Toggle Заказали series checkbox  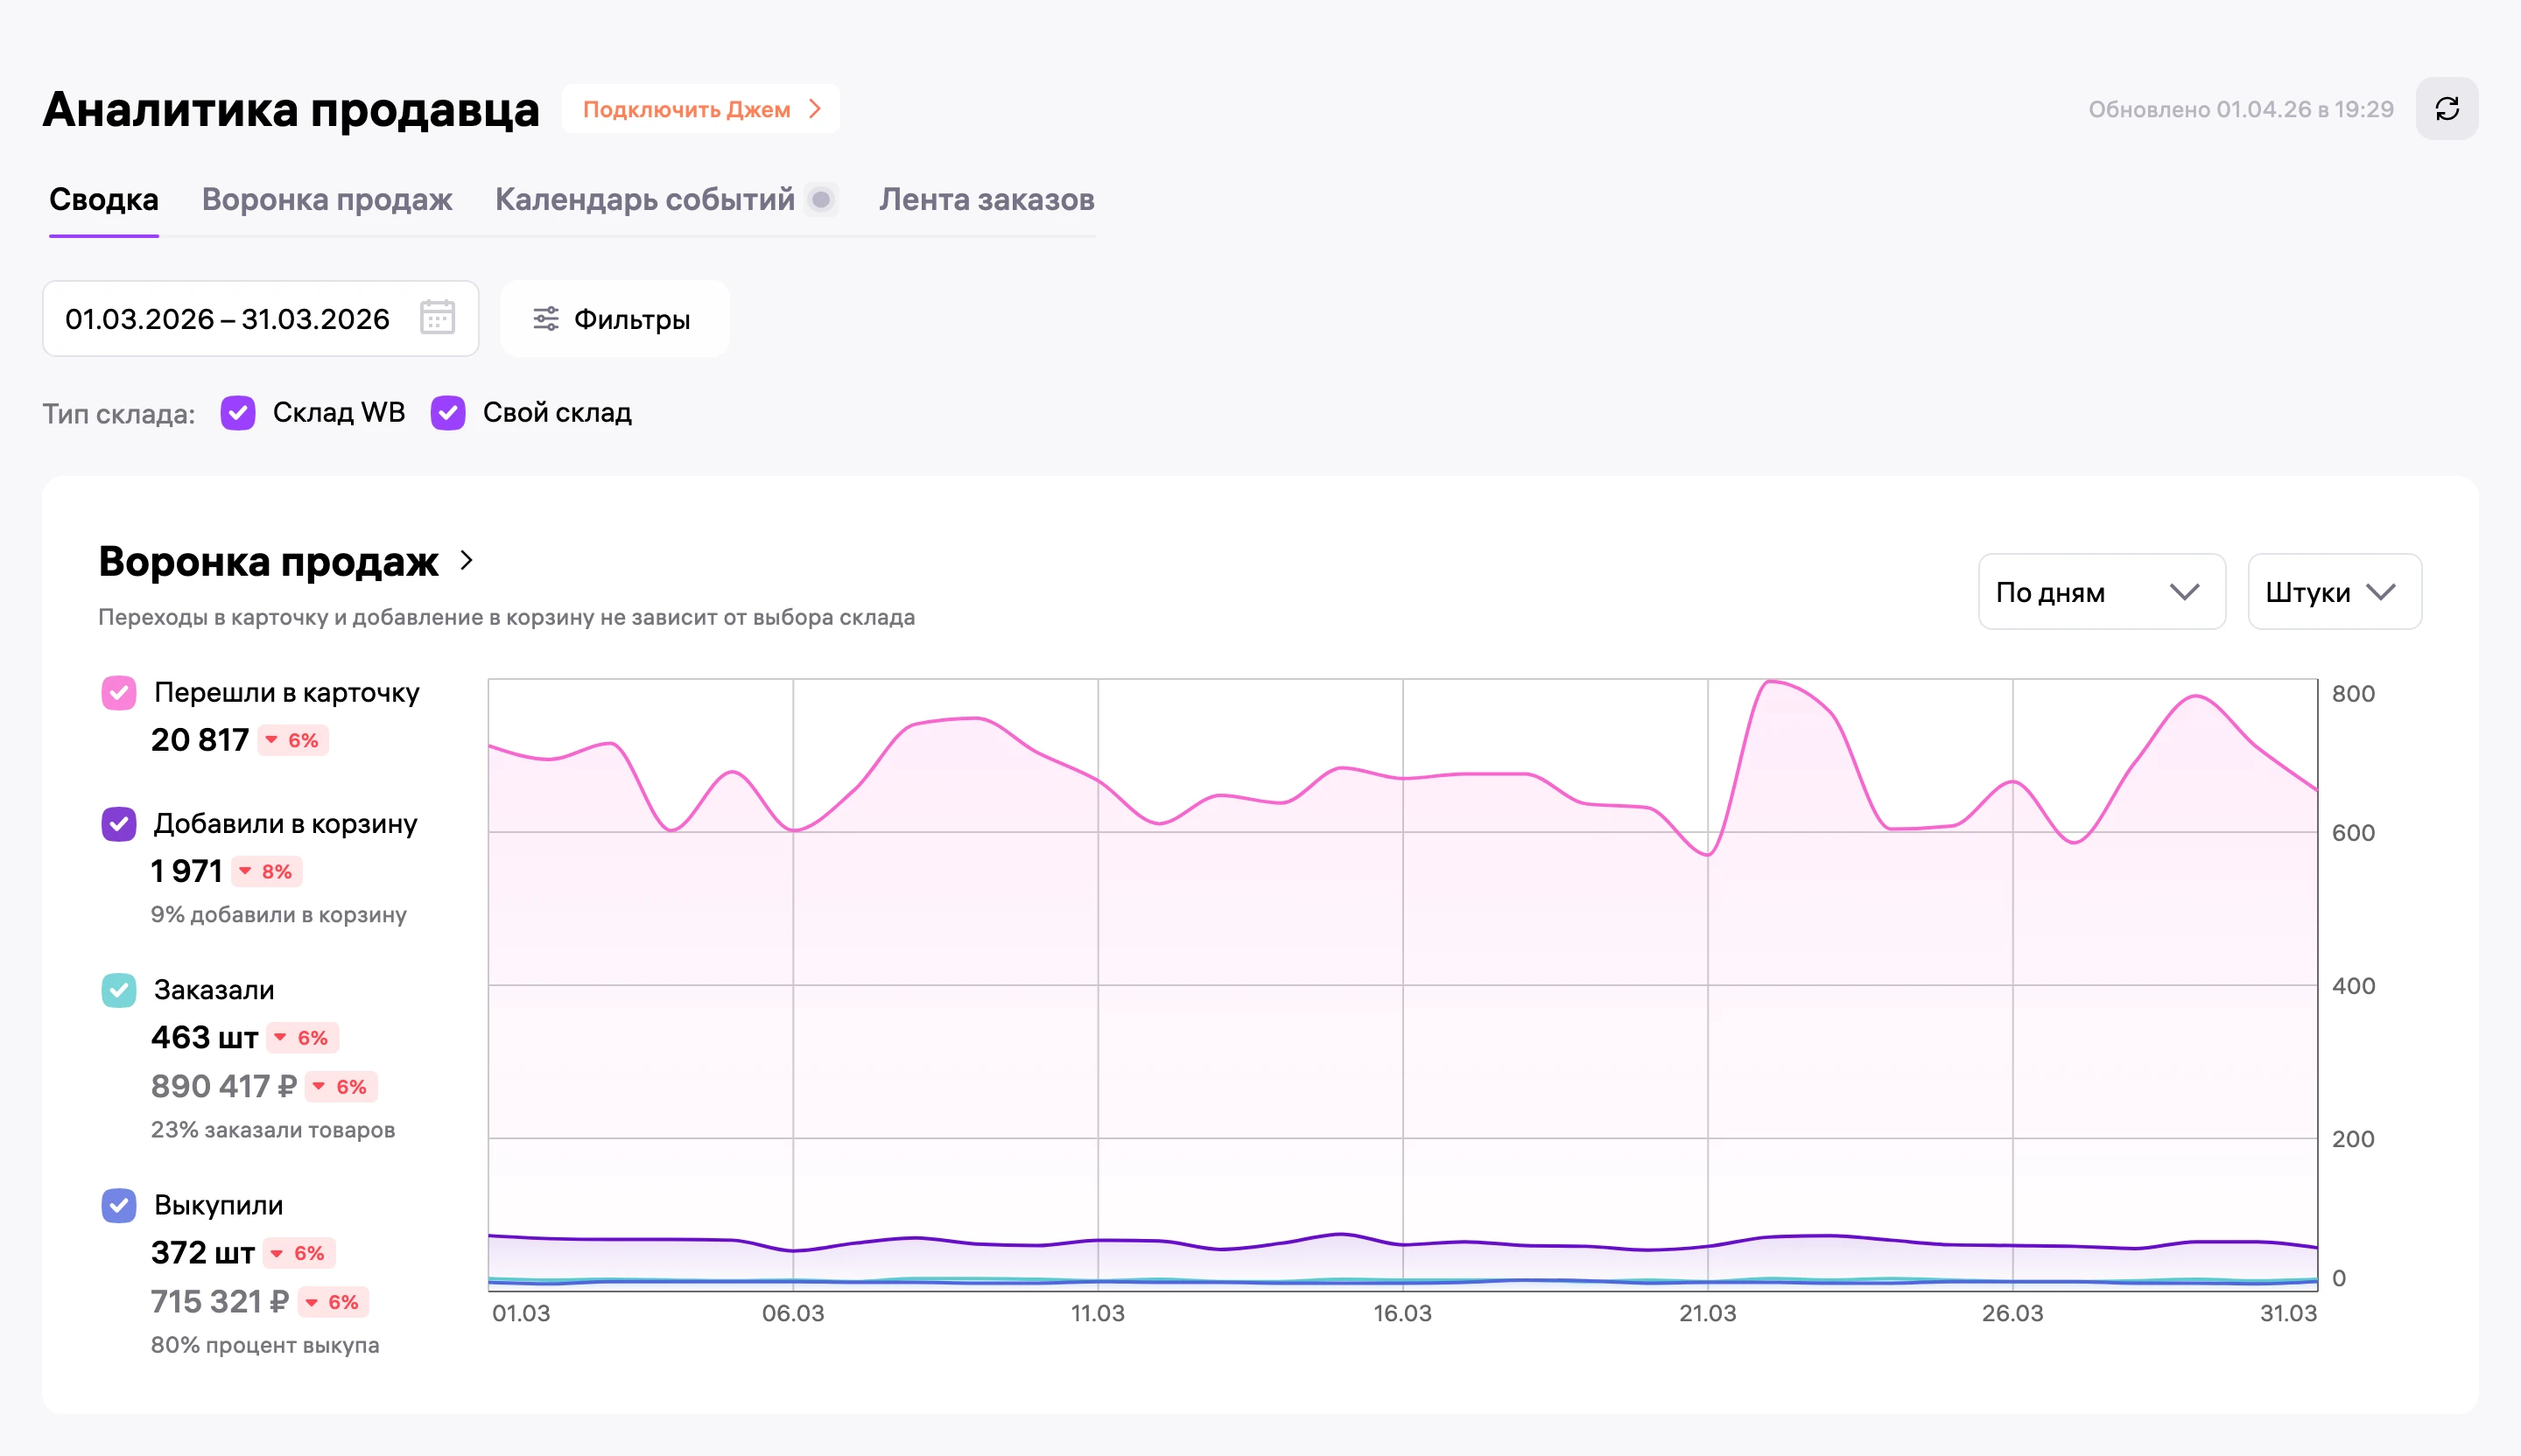point(119,990)
